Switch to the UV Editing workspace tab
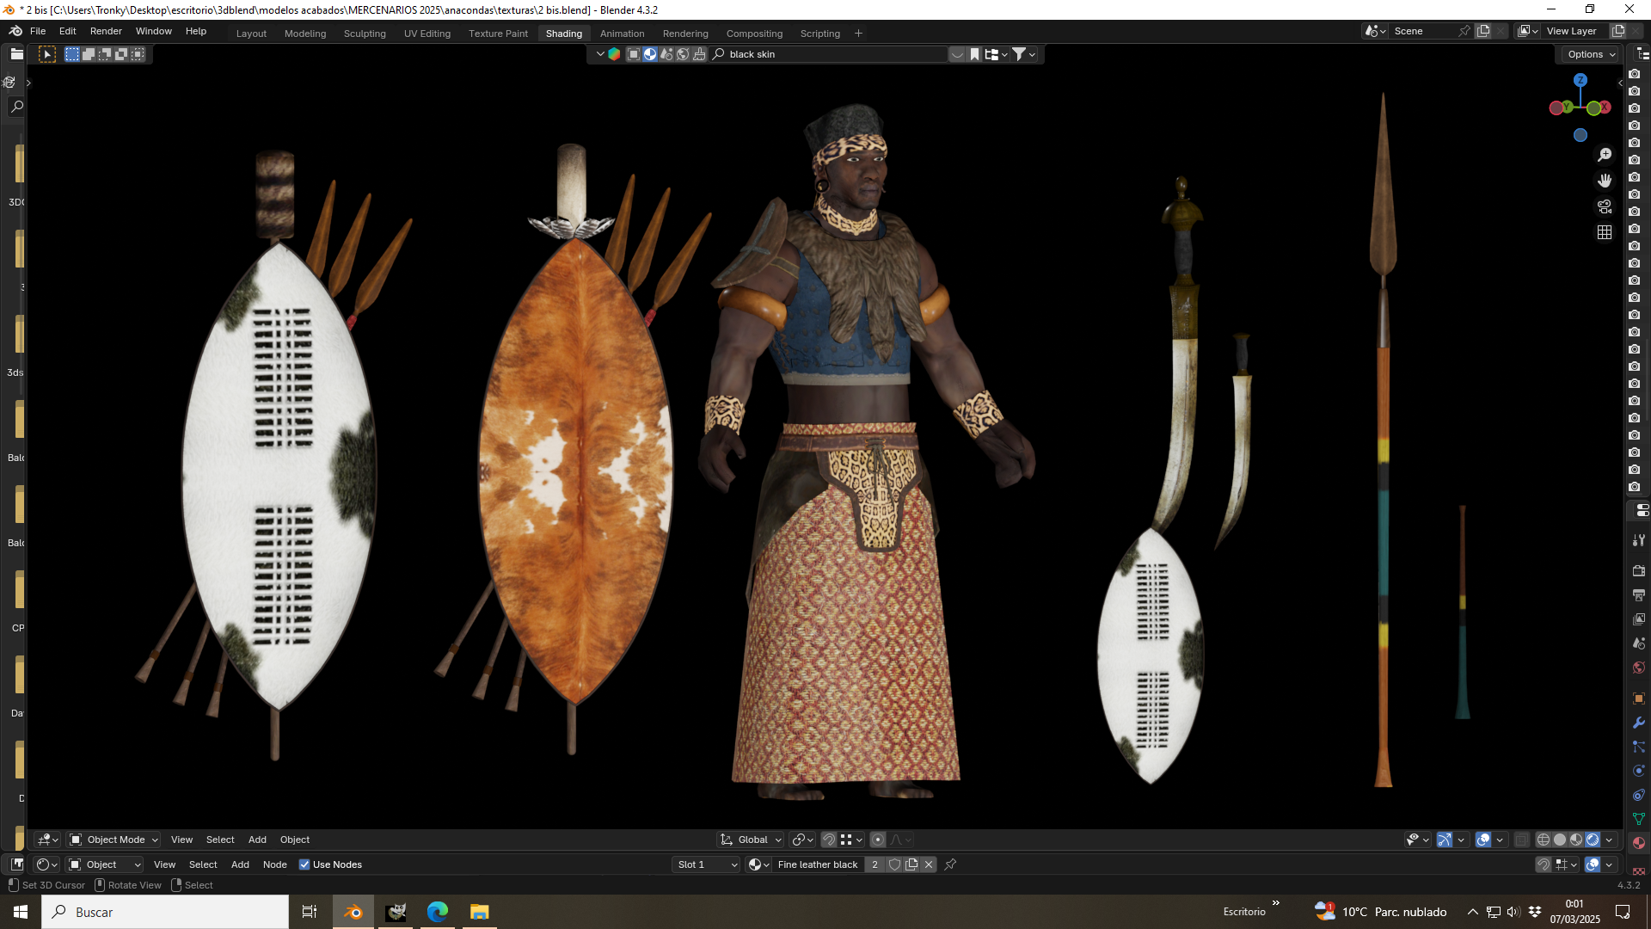Screen dimensions: 1651x929 (x=427, y=34)
